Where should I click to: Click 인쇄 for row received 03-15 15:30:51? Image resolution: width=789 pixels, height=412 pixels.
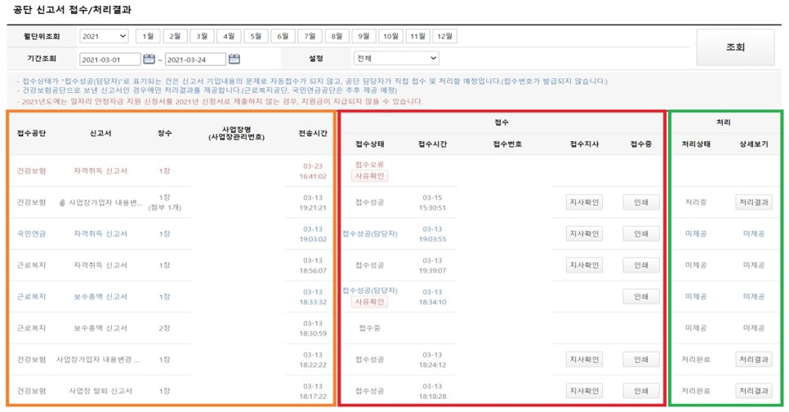(x=641, y=202)
